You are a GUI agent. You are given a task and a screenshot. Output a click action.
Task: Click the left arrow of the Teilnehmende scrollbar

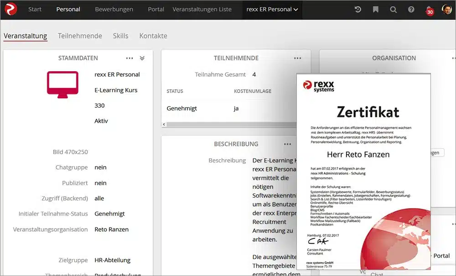(x=164, y=125)
